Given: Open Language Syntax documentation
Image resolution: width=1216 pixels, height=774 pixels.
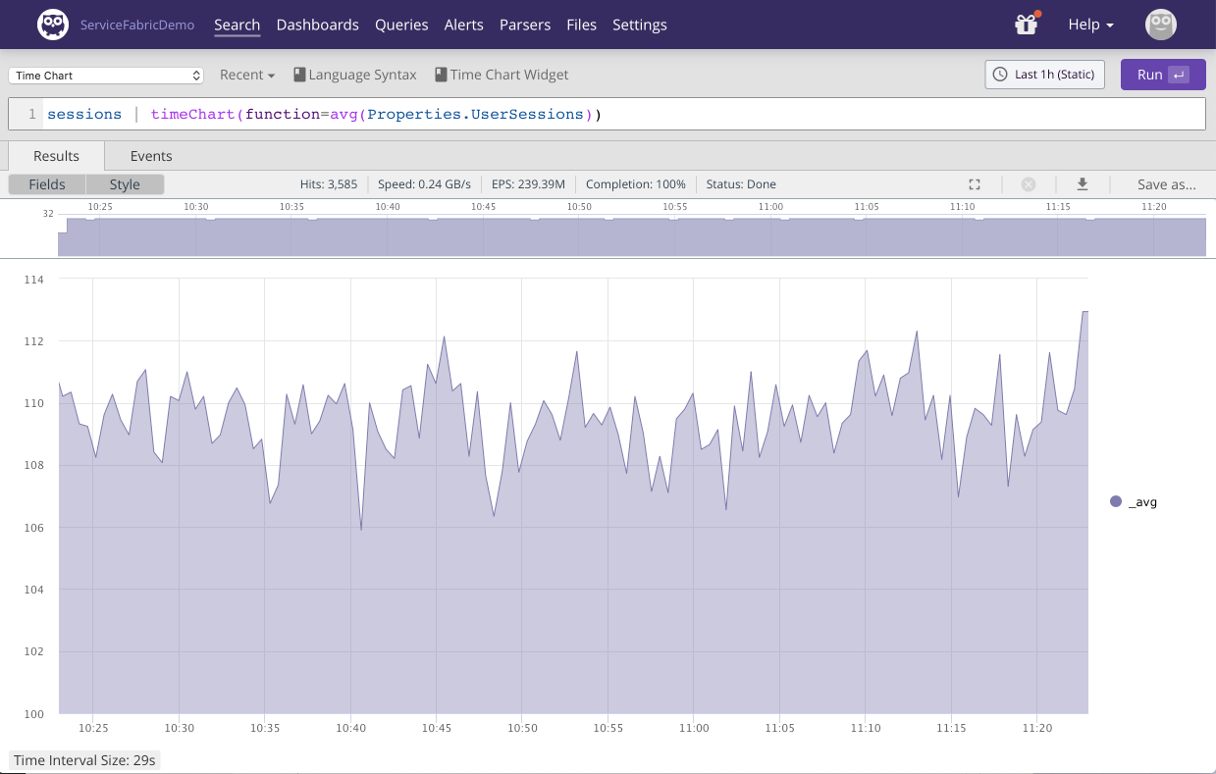Looking at the screenshot, I should (355, 75).
